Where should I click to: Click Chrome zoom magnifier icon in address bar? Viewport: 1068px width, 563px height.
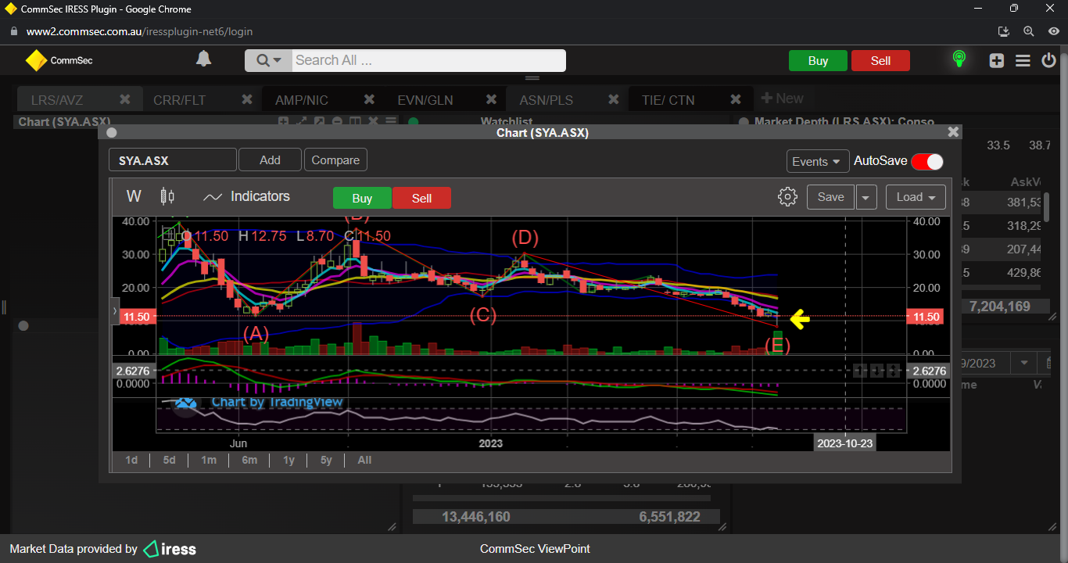(x=1029, y=32)
